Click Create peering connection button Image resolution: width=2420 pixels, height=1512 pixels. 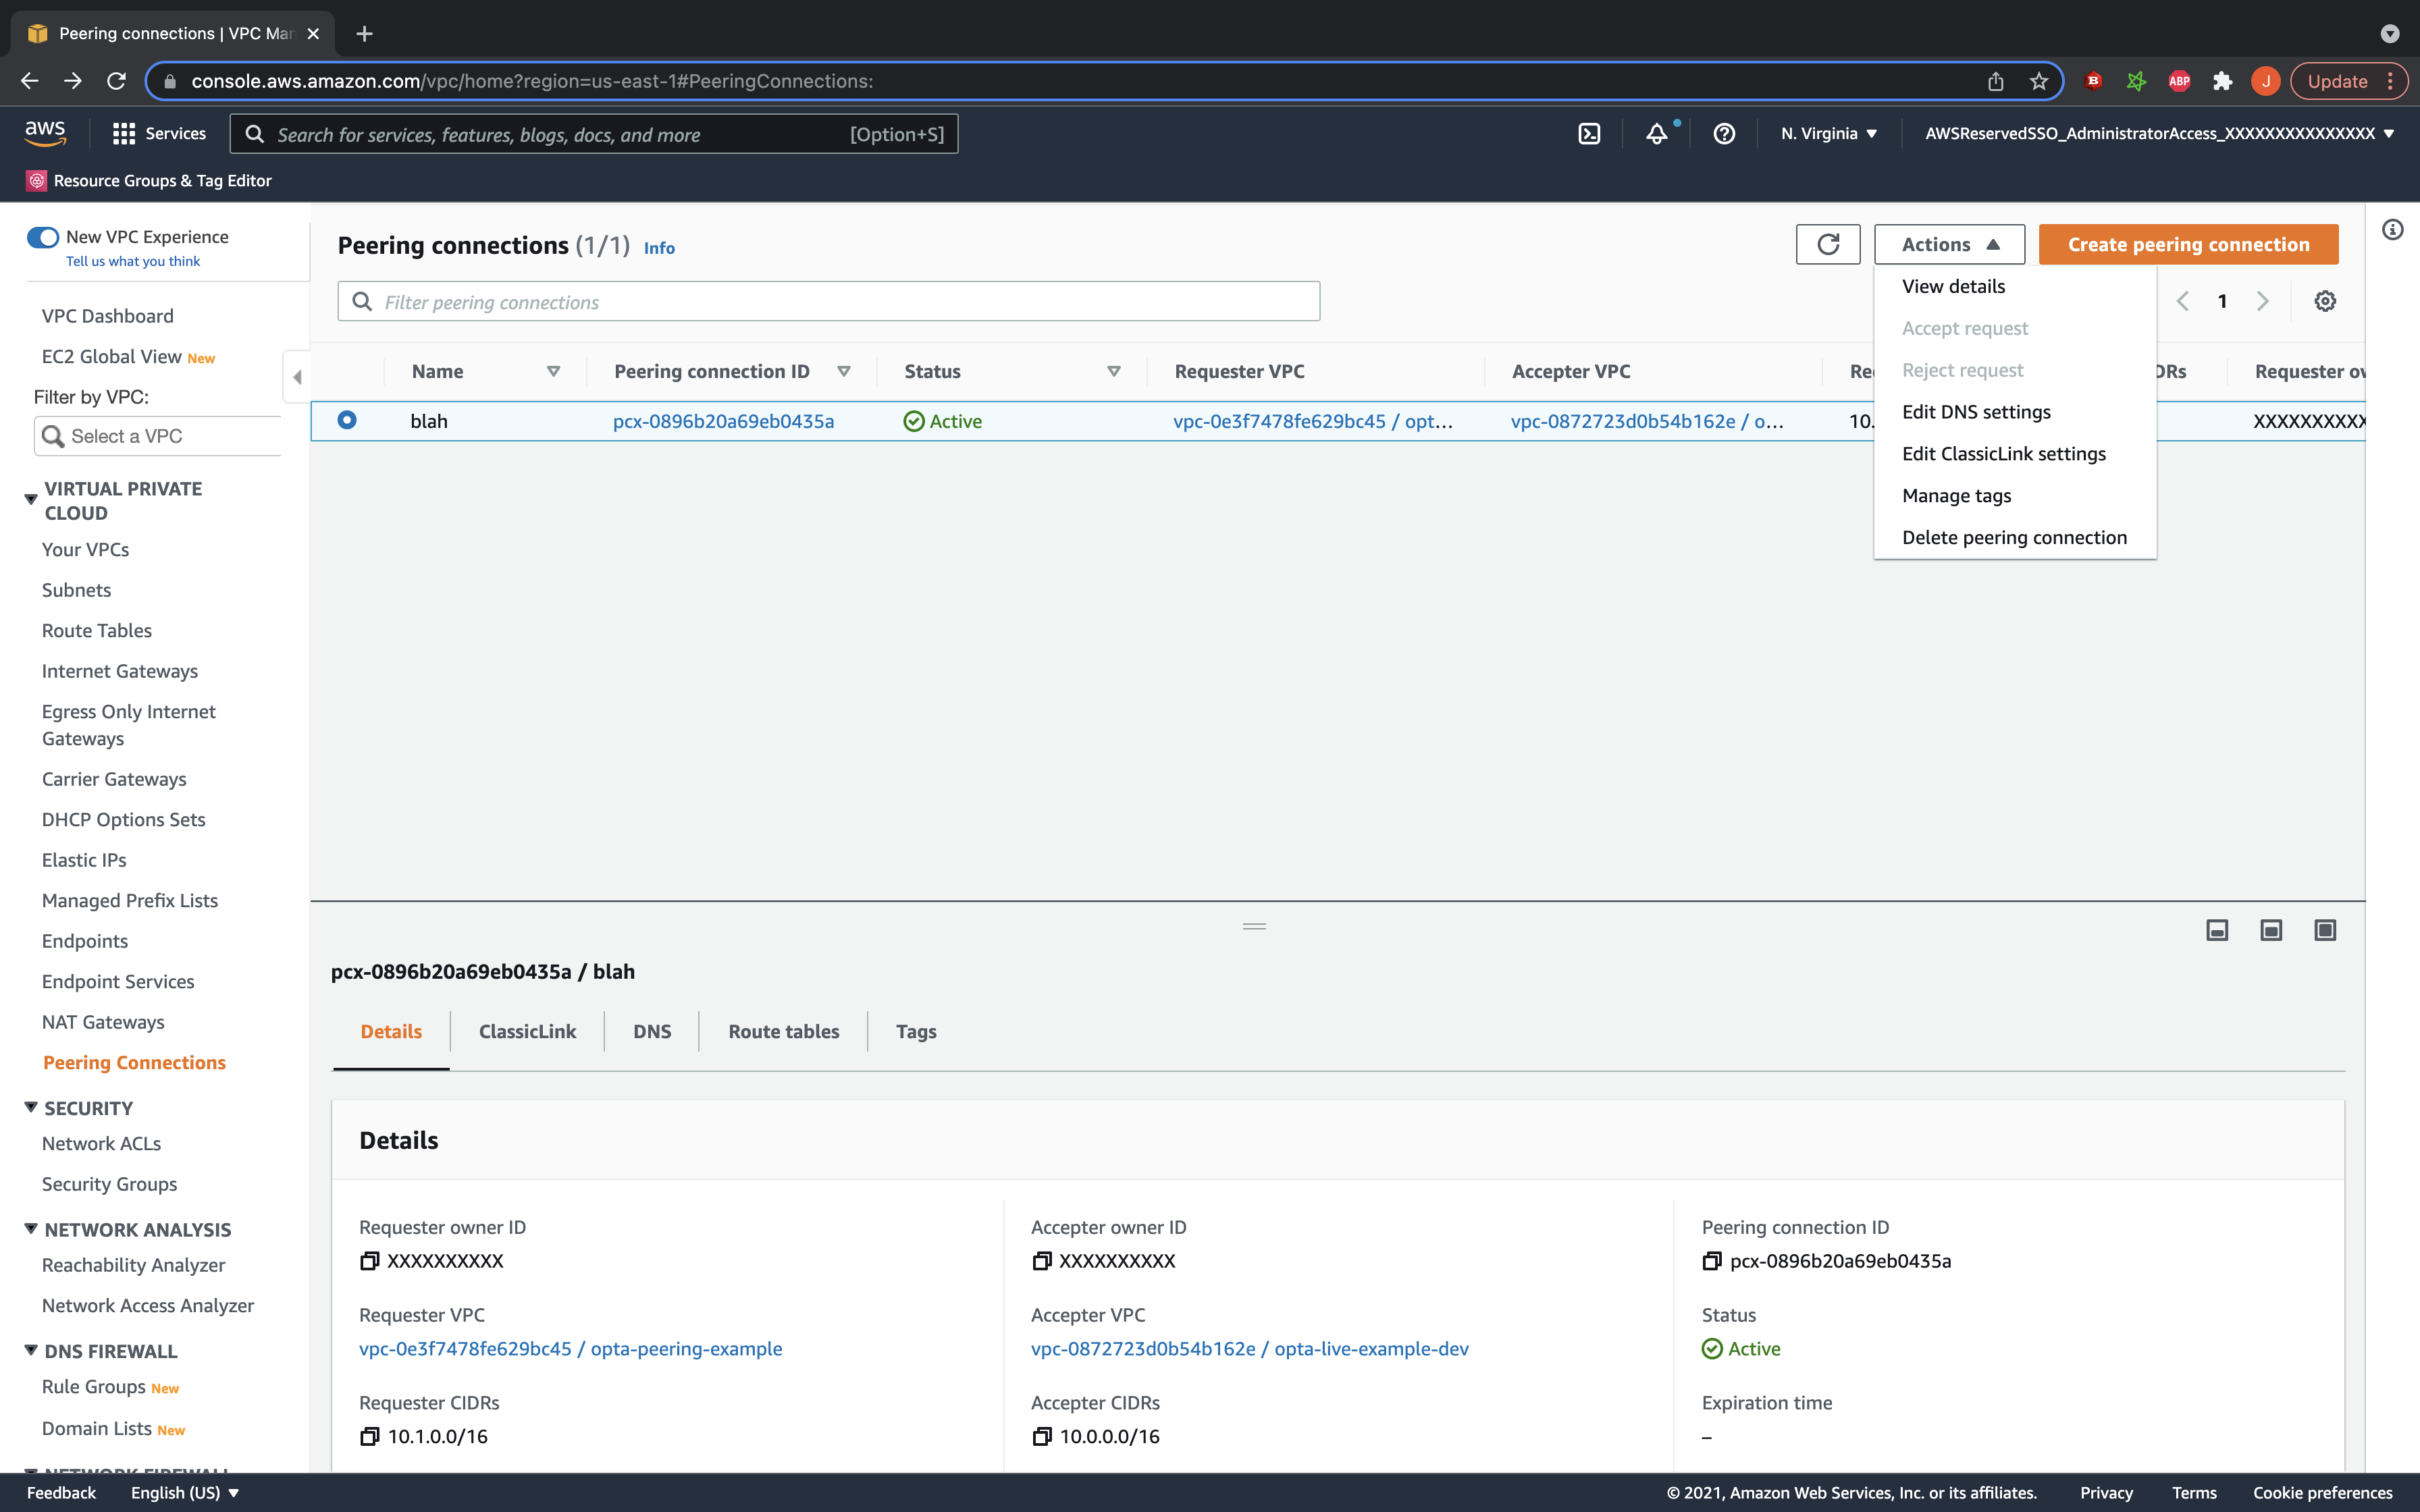pyautogui.click(x=2188, y=244)
